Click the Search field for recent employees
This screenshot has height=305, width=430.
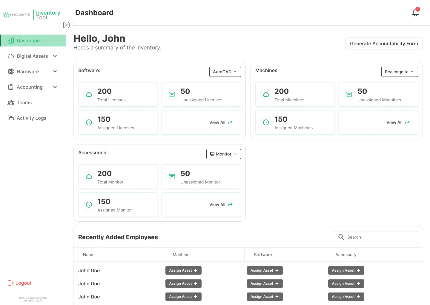coord(379,237)
